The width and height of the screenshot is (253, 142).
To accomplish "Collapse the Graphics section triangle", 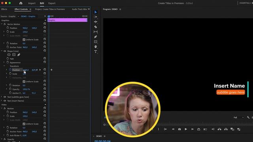I will point(45,20).
